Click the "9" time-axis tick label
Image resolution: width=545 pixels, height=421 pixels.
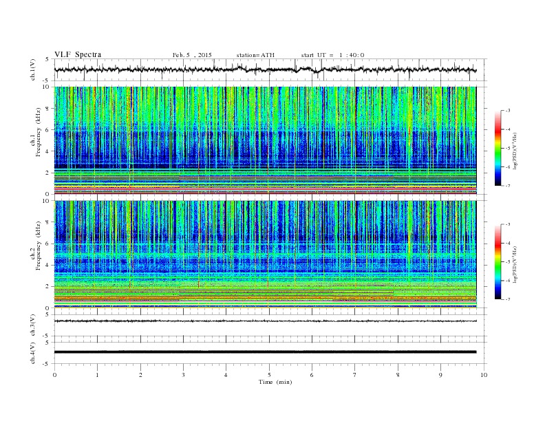tap(440, 375)
